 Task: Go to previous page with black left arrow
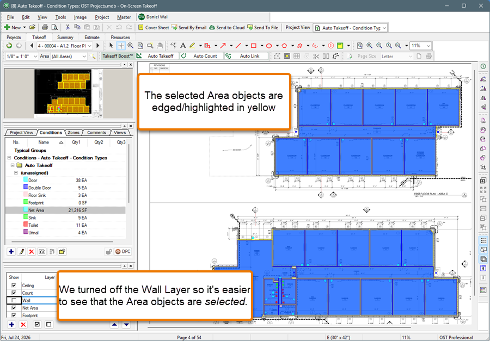(x=32, y=46)
